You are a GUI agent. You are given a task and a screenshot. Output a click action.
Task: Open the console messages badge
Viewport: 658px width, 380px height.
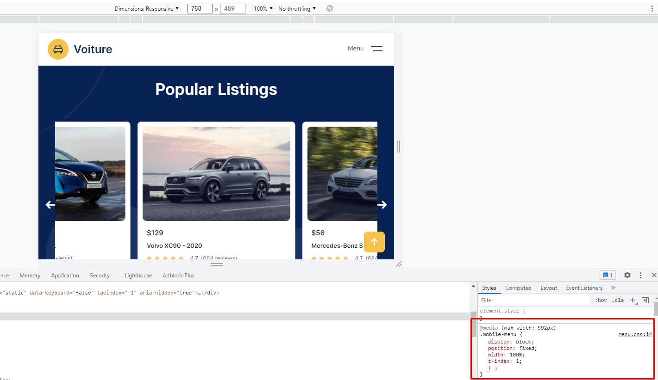click(608, 276)
